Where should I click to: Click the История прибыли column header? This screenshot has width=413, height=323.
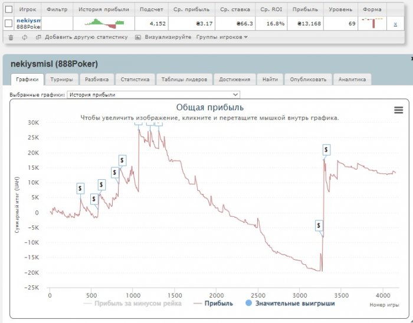click(104, 9)
